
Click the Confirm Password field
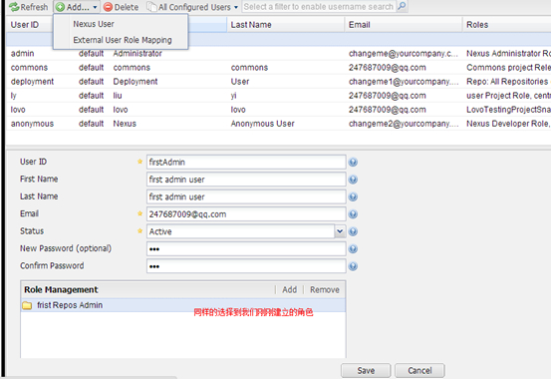(x=246, y=266)
